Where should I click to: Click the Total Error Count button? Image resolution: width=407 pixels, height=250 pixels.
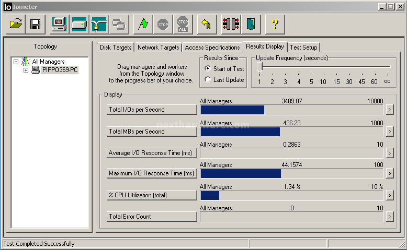(x=152, y=217)
